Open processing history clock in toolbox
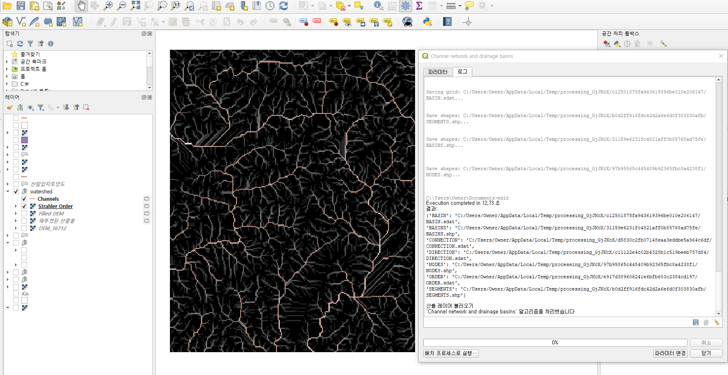The height and width of the screenshot is (375, 728). click(627, 44)
